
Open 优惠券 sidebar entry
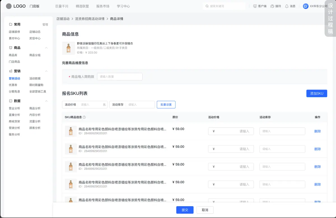13,85
